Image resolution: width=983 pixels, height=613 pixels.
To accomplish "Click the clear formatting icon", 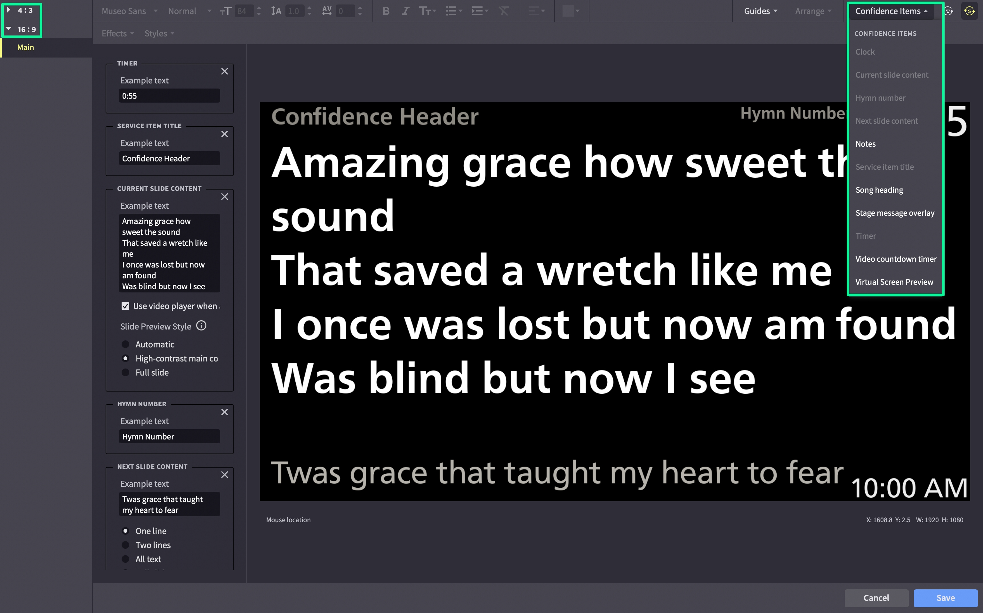I will click(x=503, y=11).
